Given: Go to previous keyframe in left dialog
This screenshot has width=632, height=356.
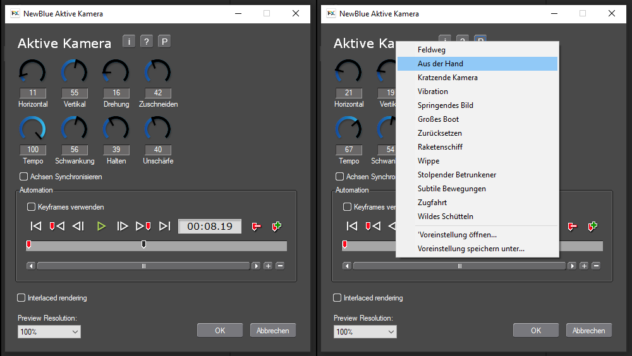Looking at the screenshot, I should point(57,226).
